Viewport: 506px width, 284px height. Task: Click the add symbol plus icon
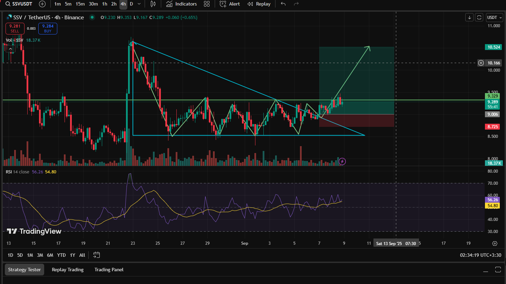coord(42,4)
